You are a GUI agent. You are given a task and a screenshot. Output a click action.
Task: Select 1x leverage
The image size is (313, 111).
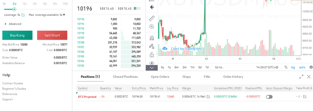(x=4, y=4)
